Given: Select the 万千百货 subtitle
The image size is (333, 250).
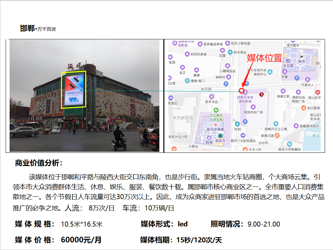Looking at the screenshot, I should [47, 29].
